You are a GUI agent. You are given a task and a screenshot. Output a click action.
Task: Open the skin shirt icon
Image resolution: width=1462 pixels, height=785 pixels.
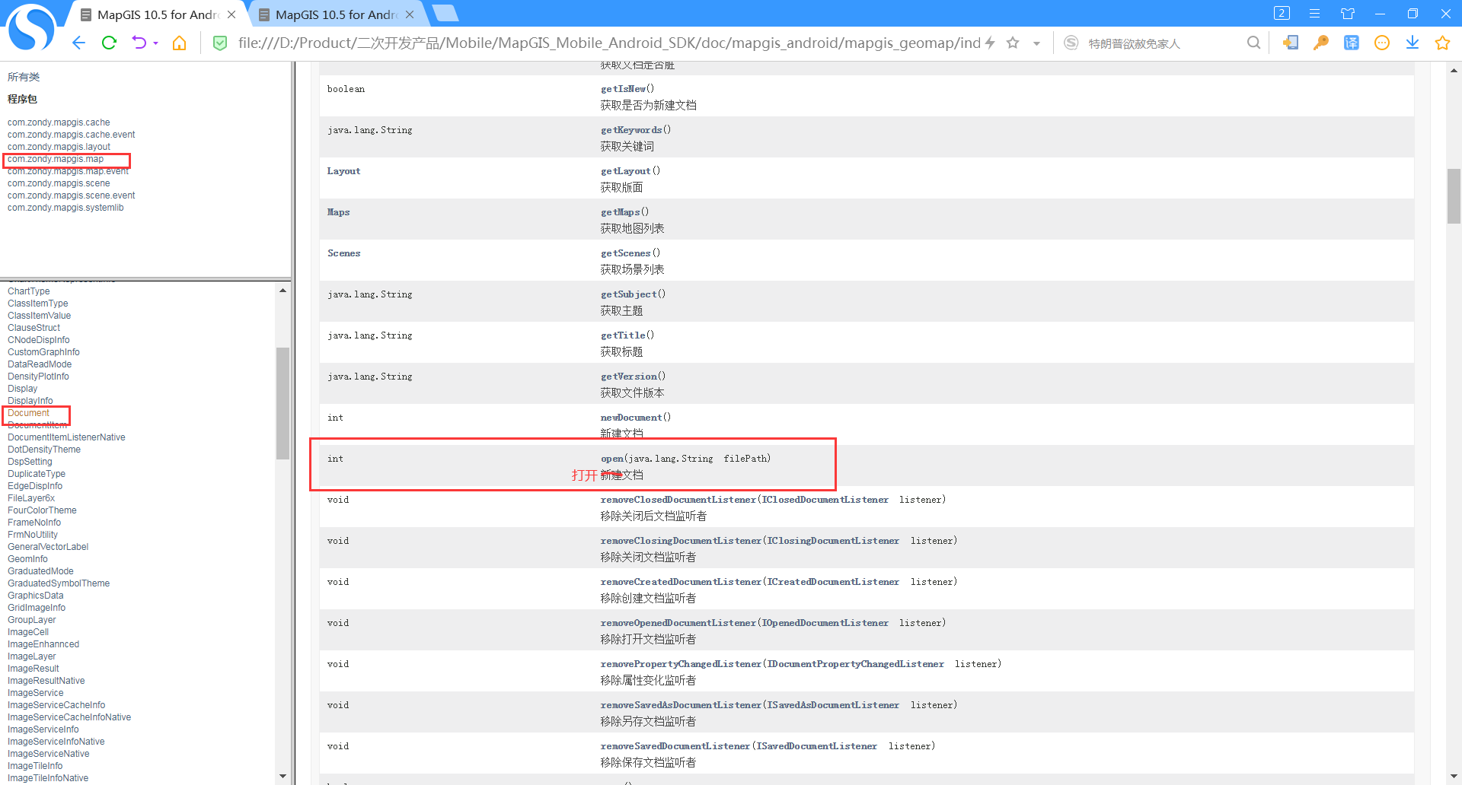click(x=1348, y=14)
